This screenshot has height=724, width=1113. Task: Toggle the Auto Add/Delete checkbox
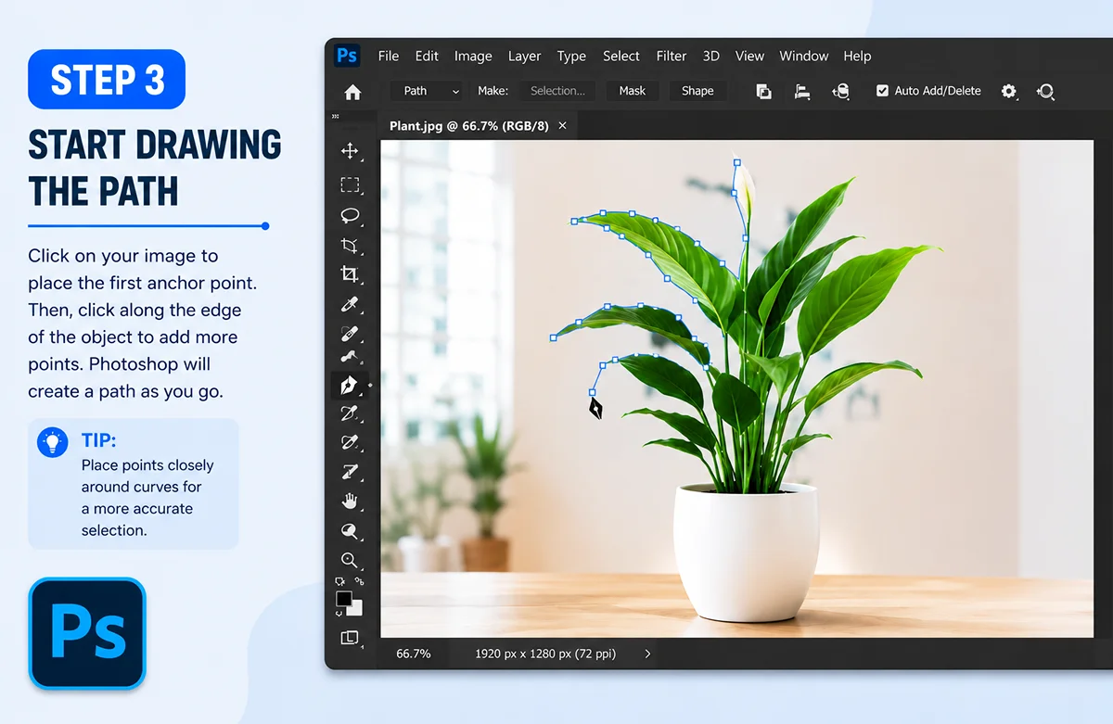point(882,91)
